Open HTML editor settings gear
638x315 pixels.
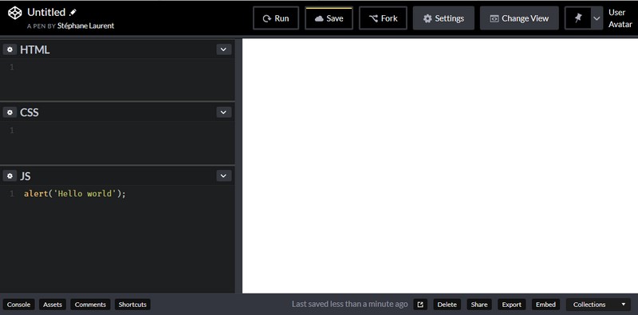coord(10,49)
